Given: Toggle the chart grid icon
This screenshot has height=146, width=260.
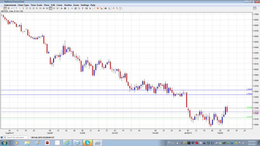Looking at the screenshot, I should [65, 8].
